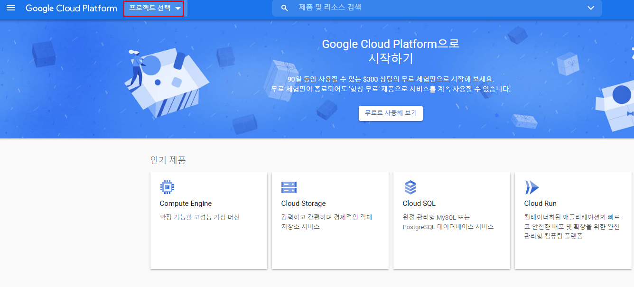Focus the 제품 및 리소스 검색 field
This screenshot has height=287, width=634.
tap(437, 8)
